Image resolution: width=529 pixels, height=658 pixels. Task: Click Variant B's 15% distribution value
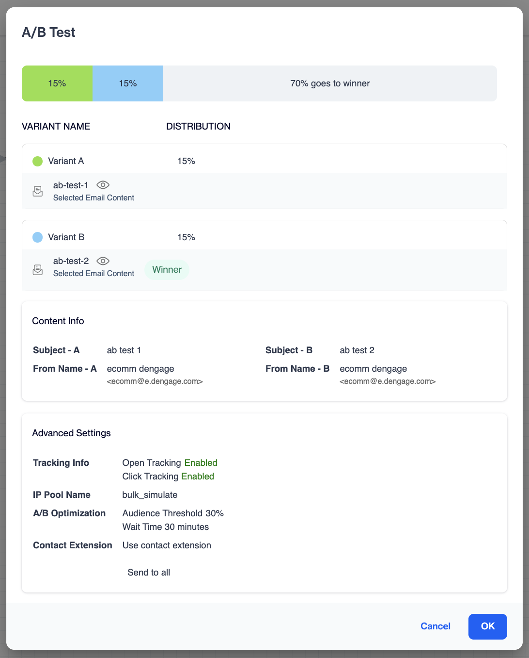coord(186,237)
